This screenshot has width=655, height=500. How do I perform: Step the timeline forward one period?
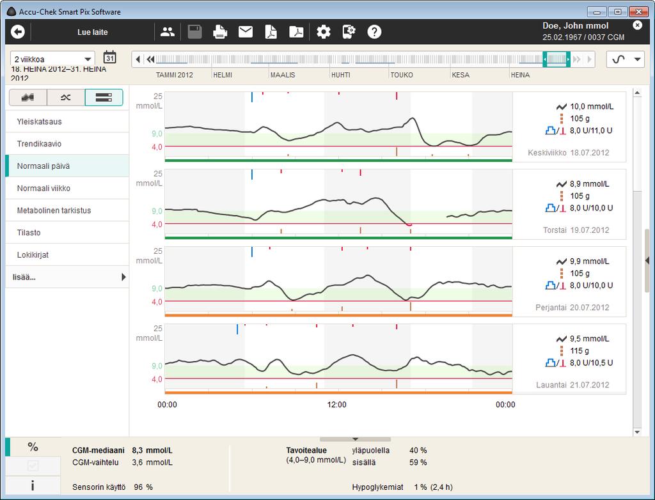coord(589,59)
